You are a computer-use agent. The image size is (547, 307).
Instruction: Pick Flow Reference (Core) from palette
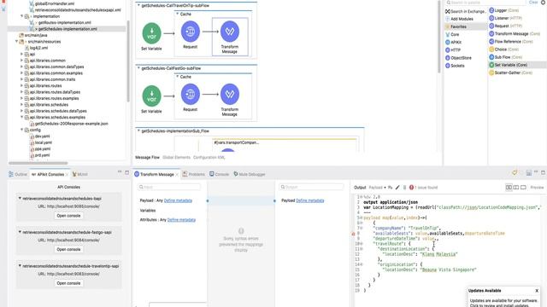click(511, 42)
